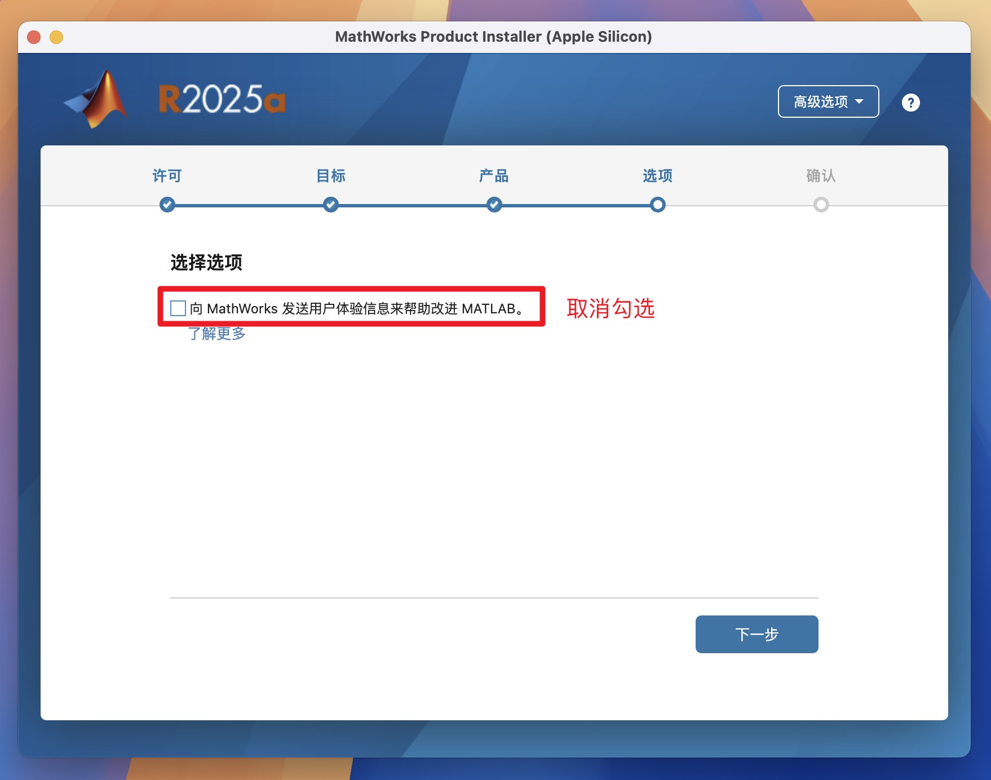This screenshot has width=991, height=780.
Task: Click the R2025a release text
Action: tap(222, 99)
